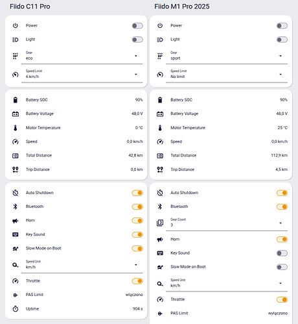Toggle the Power switch for Fiido C11 Pro
Image resolution: width=298 pixels, height=324 pixels.
[x=137, y=26]
